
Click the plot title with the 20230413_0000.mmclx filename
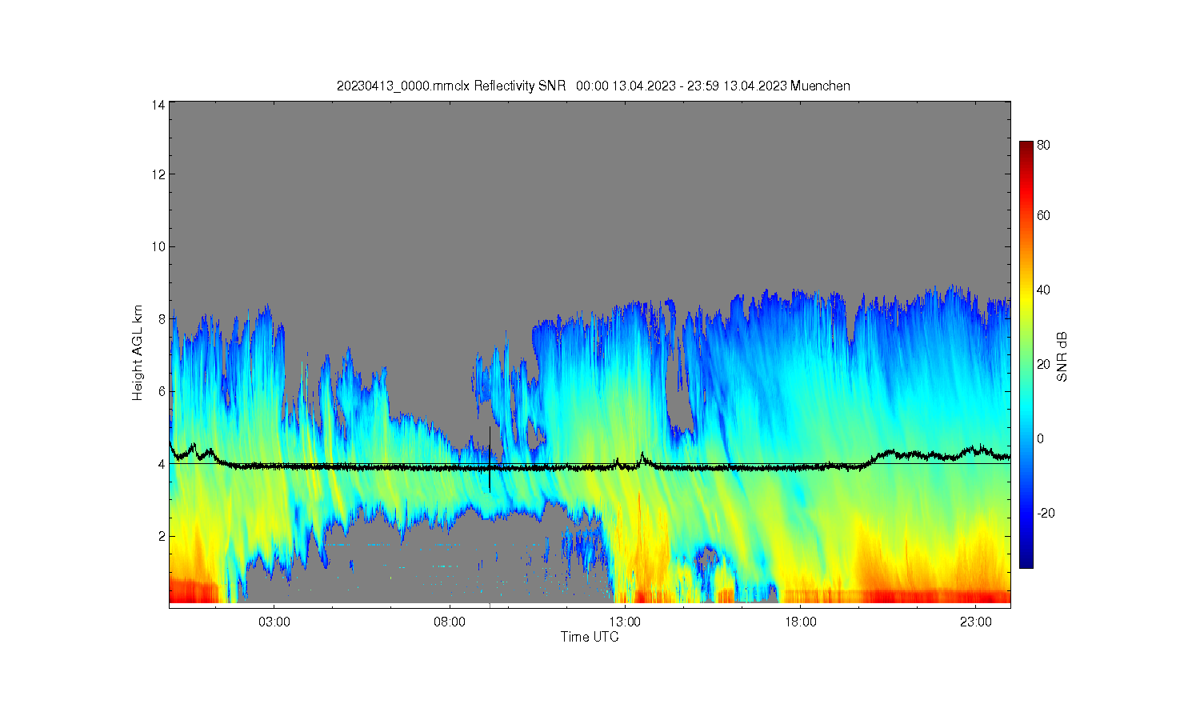pos(594,86)
